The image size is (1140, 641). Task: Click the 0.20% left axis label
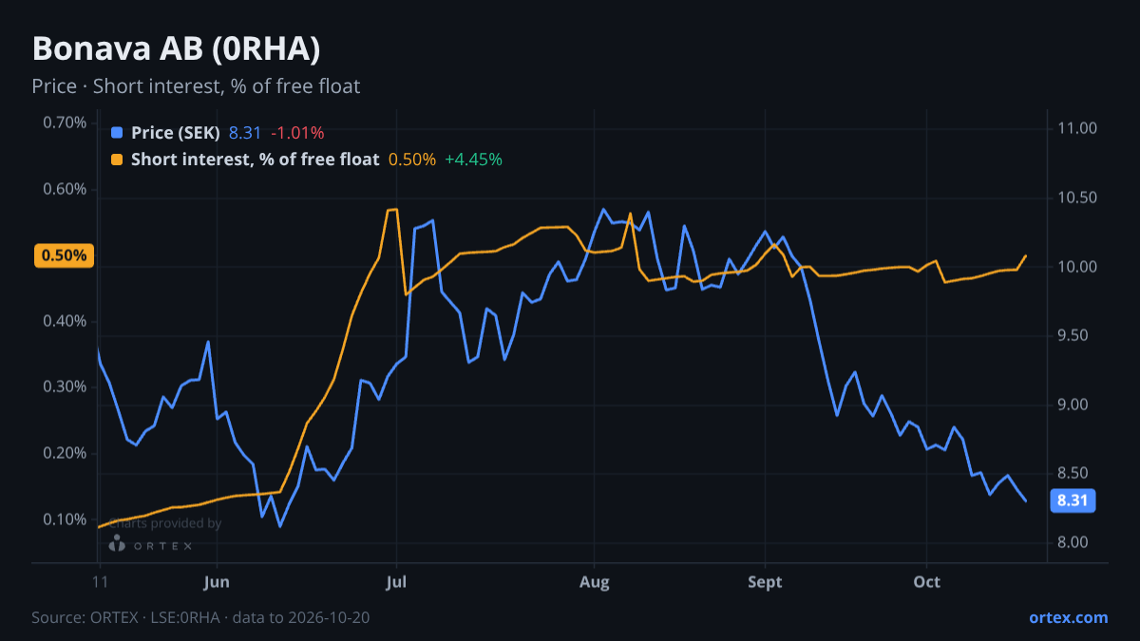[x=66, y=453]
